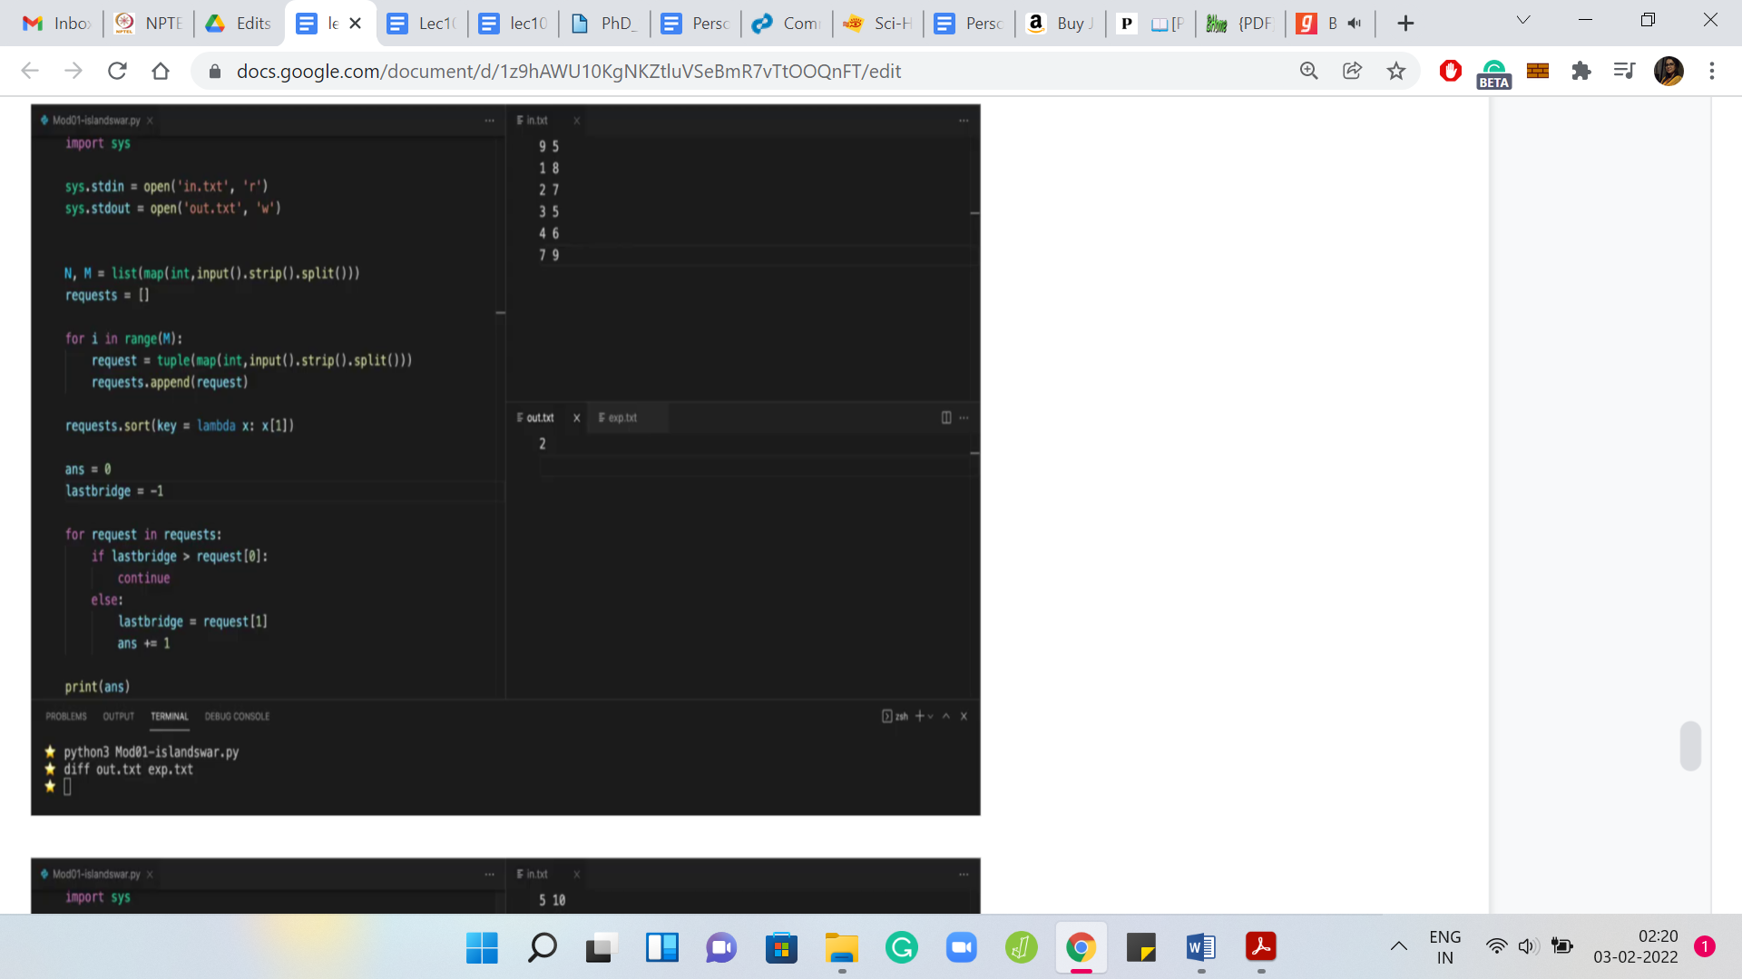Open the red shield extension icon

[1450, 71]
